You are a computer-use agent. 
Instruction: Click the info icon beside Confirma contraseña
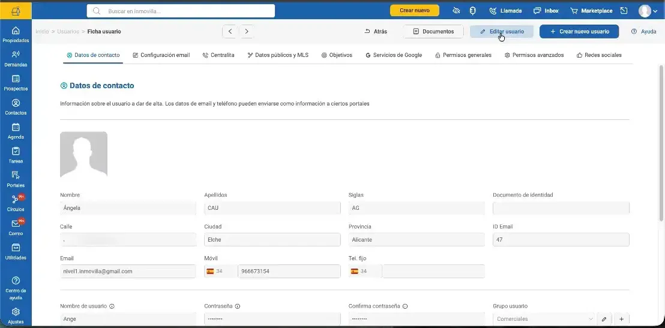click(405, 306)
